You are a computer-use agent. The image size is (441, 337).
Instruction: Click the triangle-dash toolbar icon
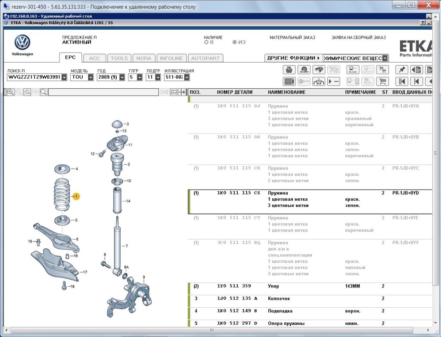coord(334,81)
